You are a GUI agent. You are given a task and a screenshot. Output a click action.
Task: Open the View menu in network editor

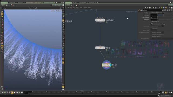77,8
